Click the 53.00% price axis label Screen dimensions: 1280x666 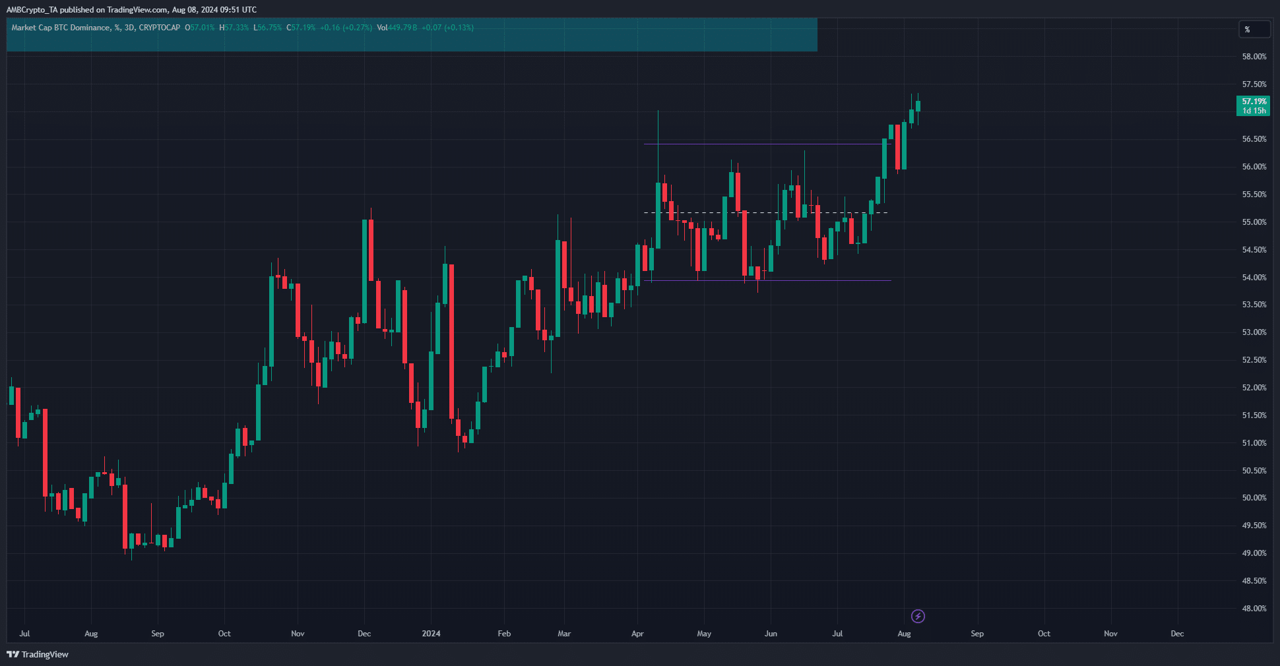(x=1254, y=332)
